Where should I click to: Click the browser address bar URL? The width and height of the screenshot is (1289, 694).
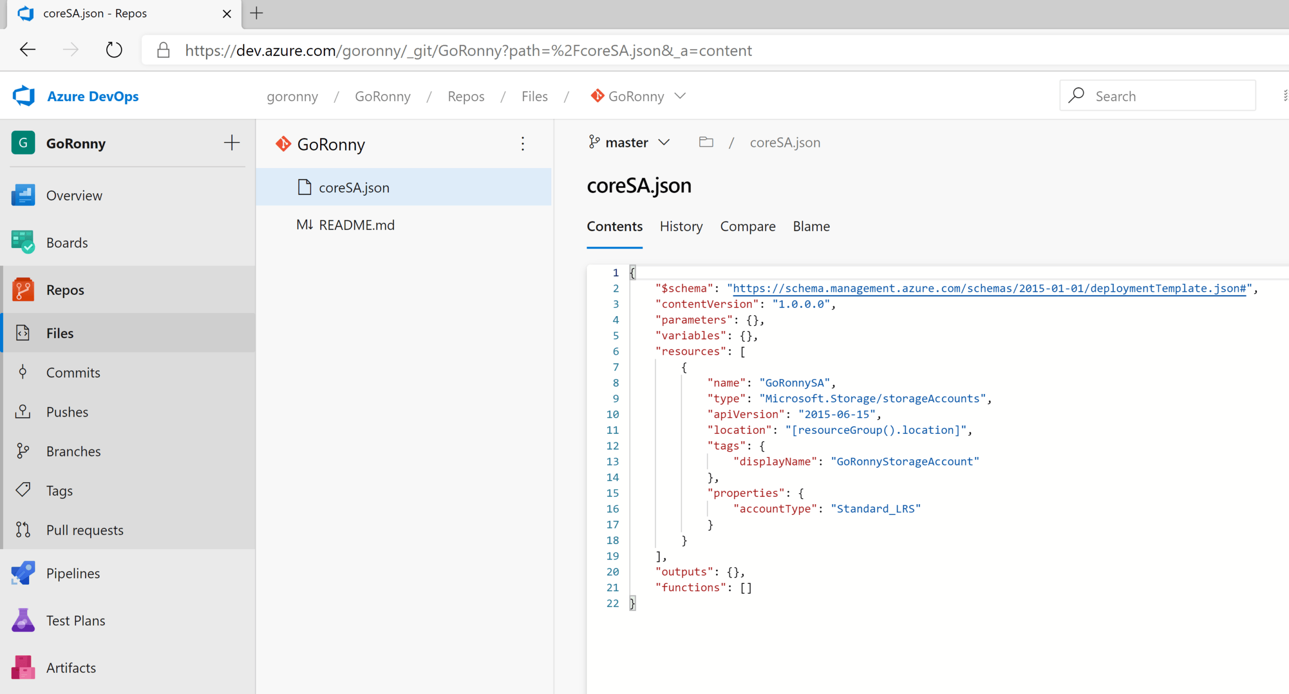468,50
